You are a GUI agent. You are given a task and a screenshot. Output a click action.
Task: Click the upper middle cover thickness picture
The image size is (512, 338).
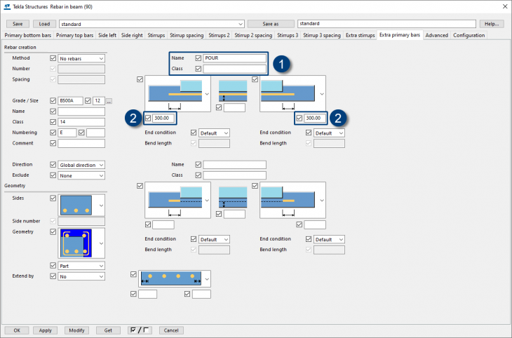(x=233, y=91)
